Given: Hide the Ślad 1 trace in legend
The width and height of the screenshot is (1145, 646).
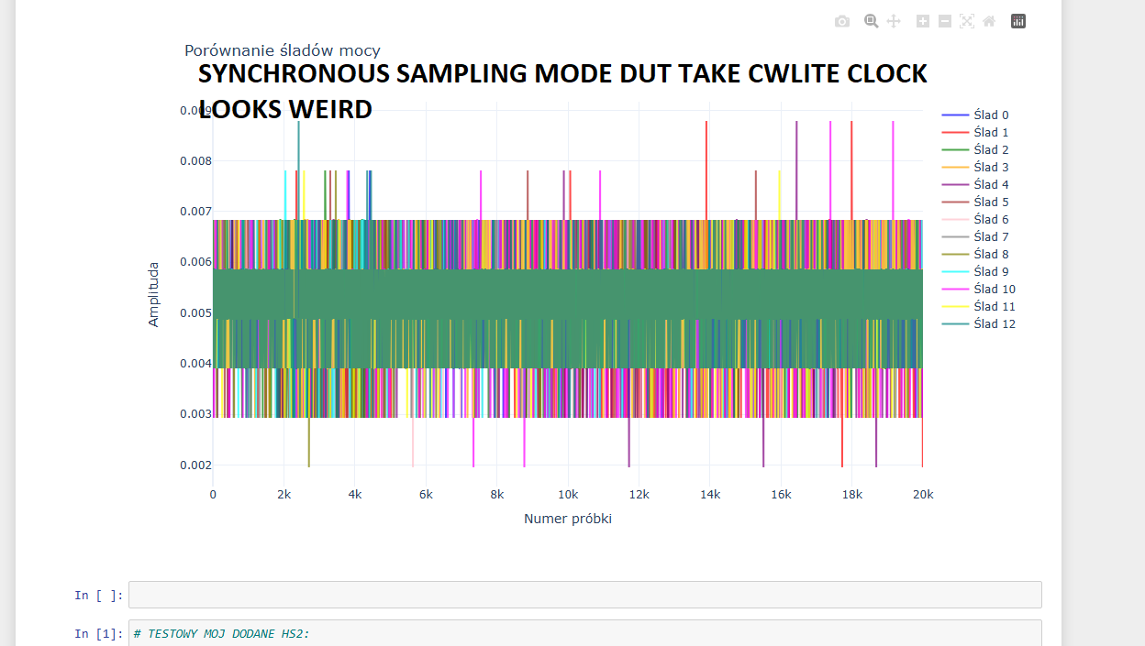Looking at the screenshot, I should pyautogui.click(x=991, y=133).
